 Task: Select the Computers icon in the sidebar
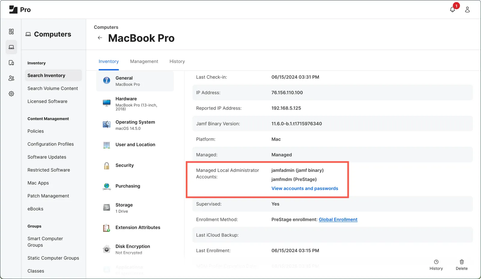pos(11,47)
